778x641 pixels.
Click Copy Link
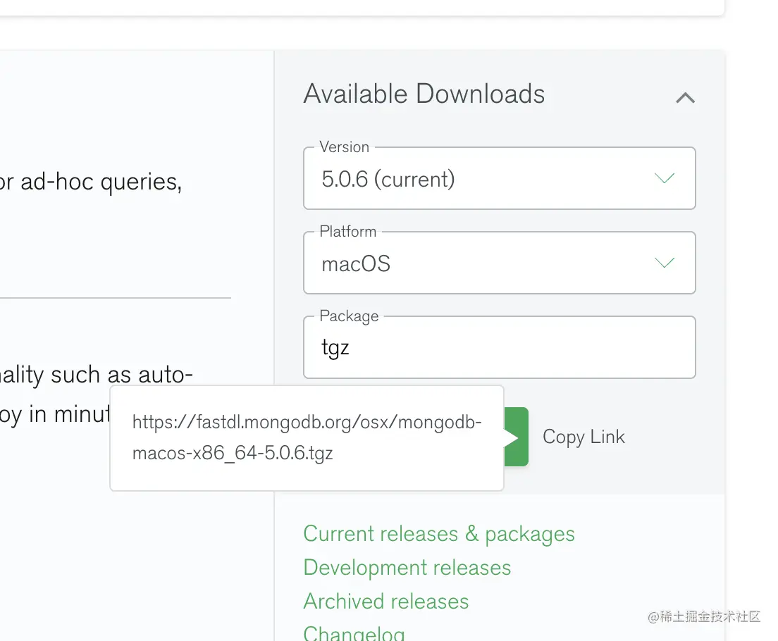[583, 437]
